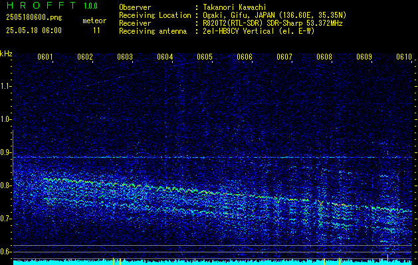This screenshot has height=265, width=418.
Task: Click the 2el-HB9CV Vertical antenna text
Action: tap(259, 31)
